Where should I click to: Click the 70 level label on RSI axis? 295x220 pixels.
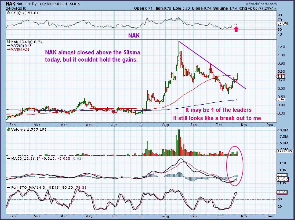[x=280, y=20]
